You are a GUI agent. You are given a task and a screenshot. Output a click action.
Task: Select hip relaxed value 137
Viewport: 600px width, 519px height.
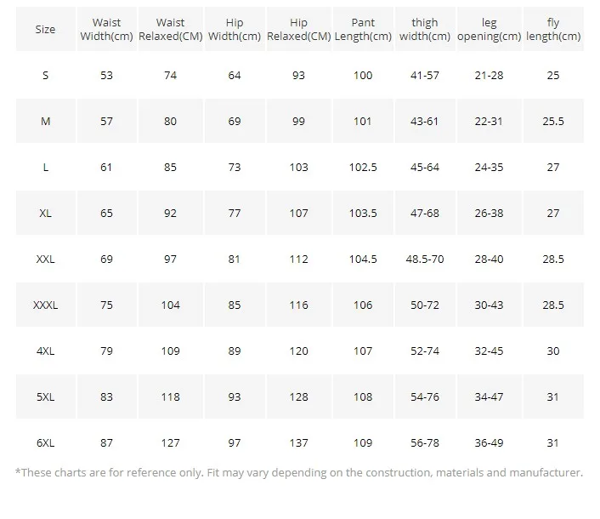(x=298, y=442)
